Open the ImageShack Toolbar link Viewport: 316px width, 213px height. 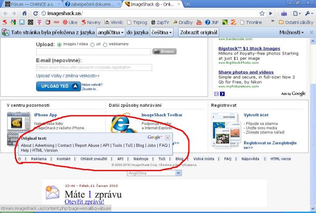(162, 115)
